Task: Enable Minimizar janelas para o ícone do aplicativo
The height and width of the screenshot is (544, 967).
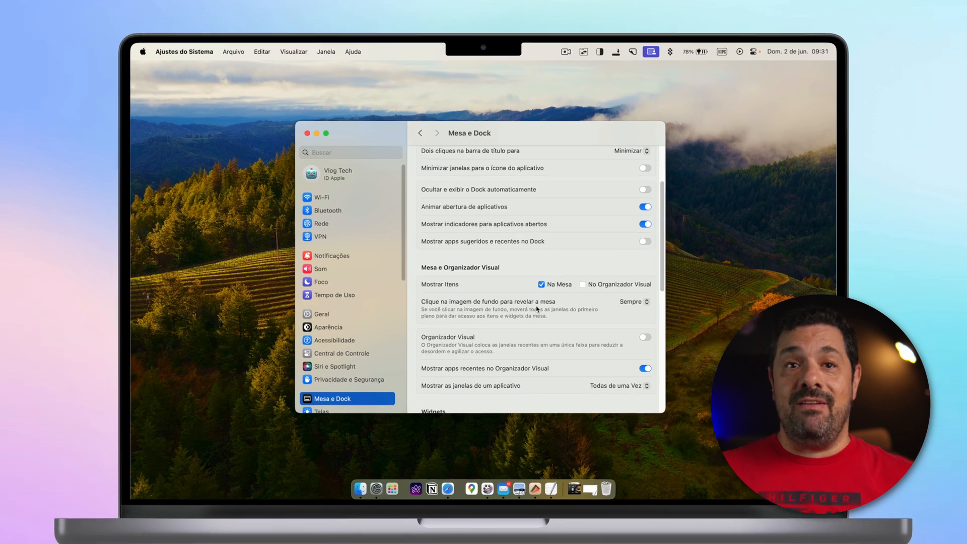Action: [x=644, y=168]
